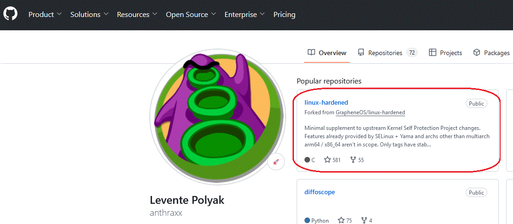Viewport: 513px width, 224px height.
Task: Expand the Enterprise menu
Action: tap(245, 14)
